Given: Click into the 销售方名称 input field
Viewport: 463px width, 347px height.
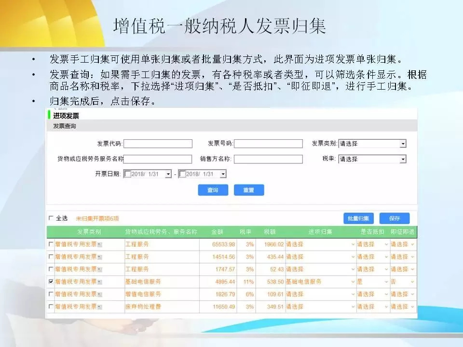Looking at the screenshot, I should 269,159.
